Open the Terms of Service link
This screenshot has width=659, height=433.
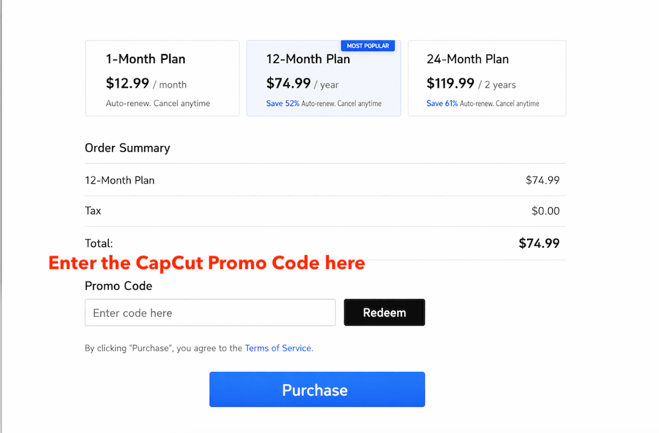(277, 347)
